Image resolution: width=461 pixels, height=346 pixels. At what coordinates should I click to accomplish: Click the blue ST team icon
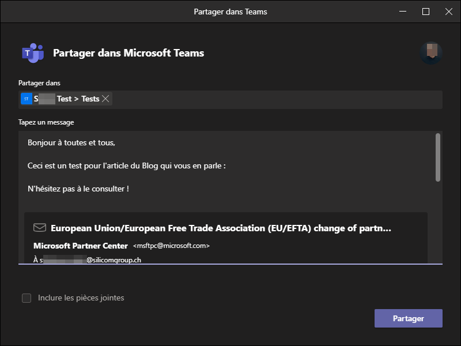(x=27, y=99)
